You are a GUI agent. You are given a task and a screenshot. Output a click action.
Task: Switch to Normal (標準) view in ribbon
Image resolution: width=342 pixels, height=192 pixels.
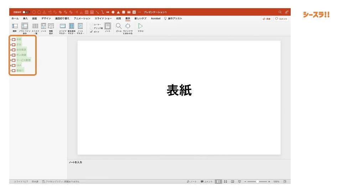15,28
